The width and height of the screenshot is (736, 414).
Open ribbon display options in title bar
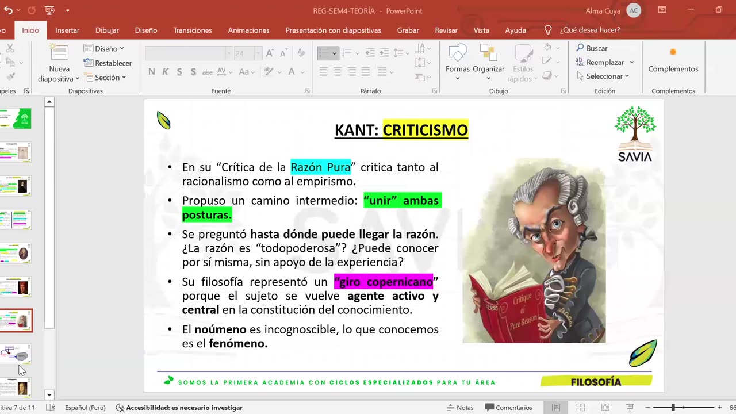tap(662, 10)
